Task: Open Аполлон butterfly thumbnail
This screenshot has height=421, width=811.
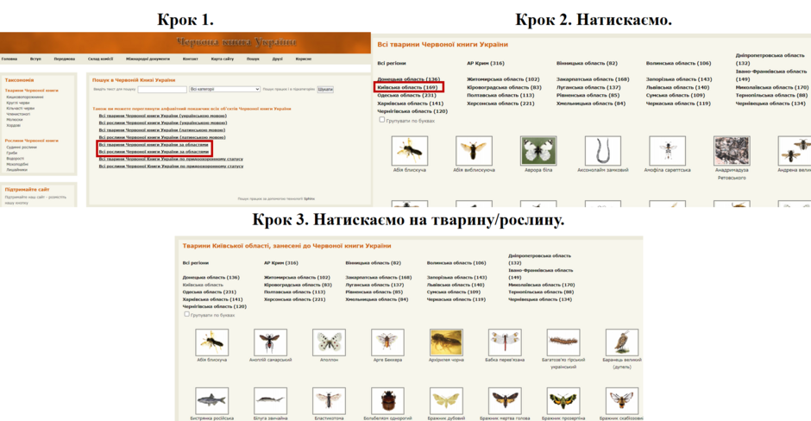Action: pos(329,342)
